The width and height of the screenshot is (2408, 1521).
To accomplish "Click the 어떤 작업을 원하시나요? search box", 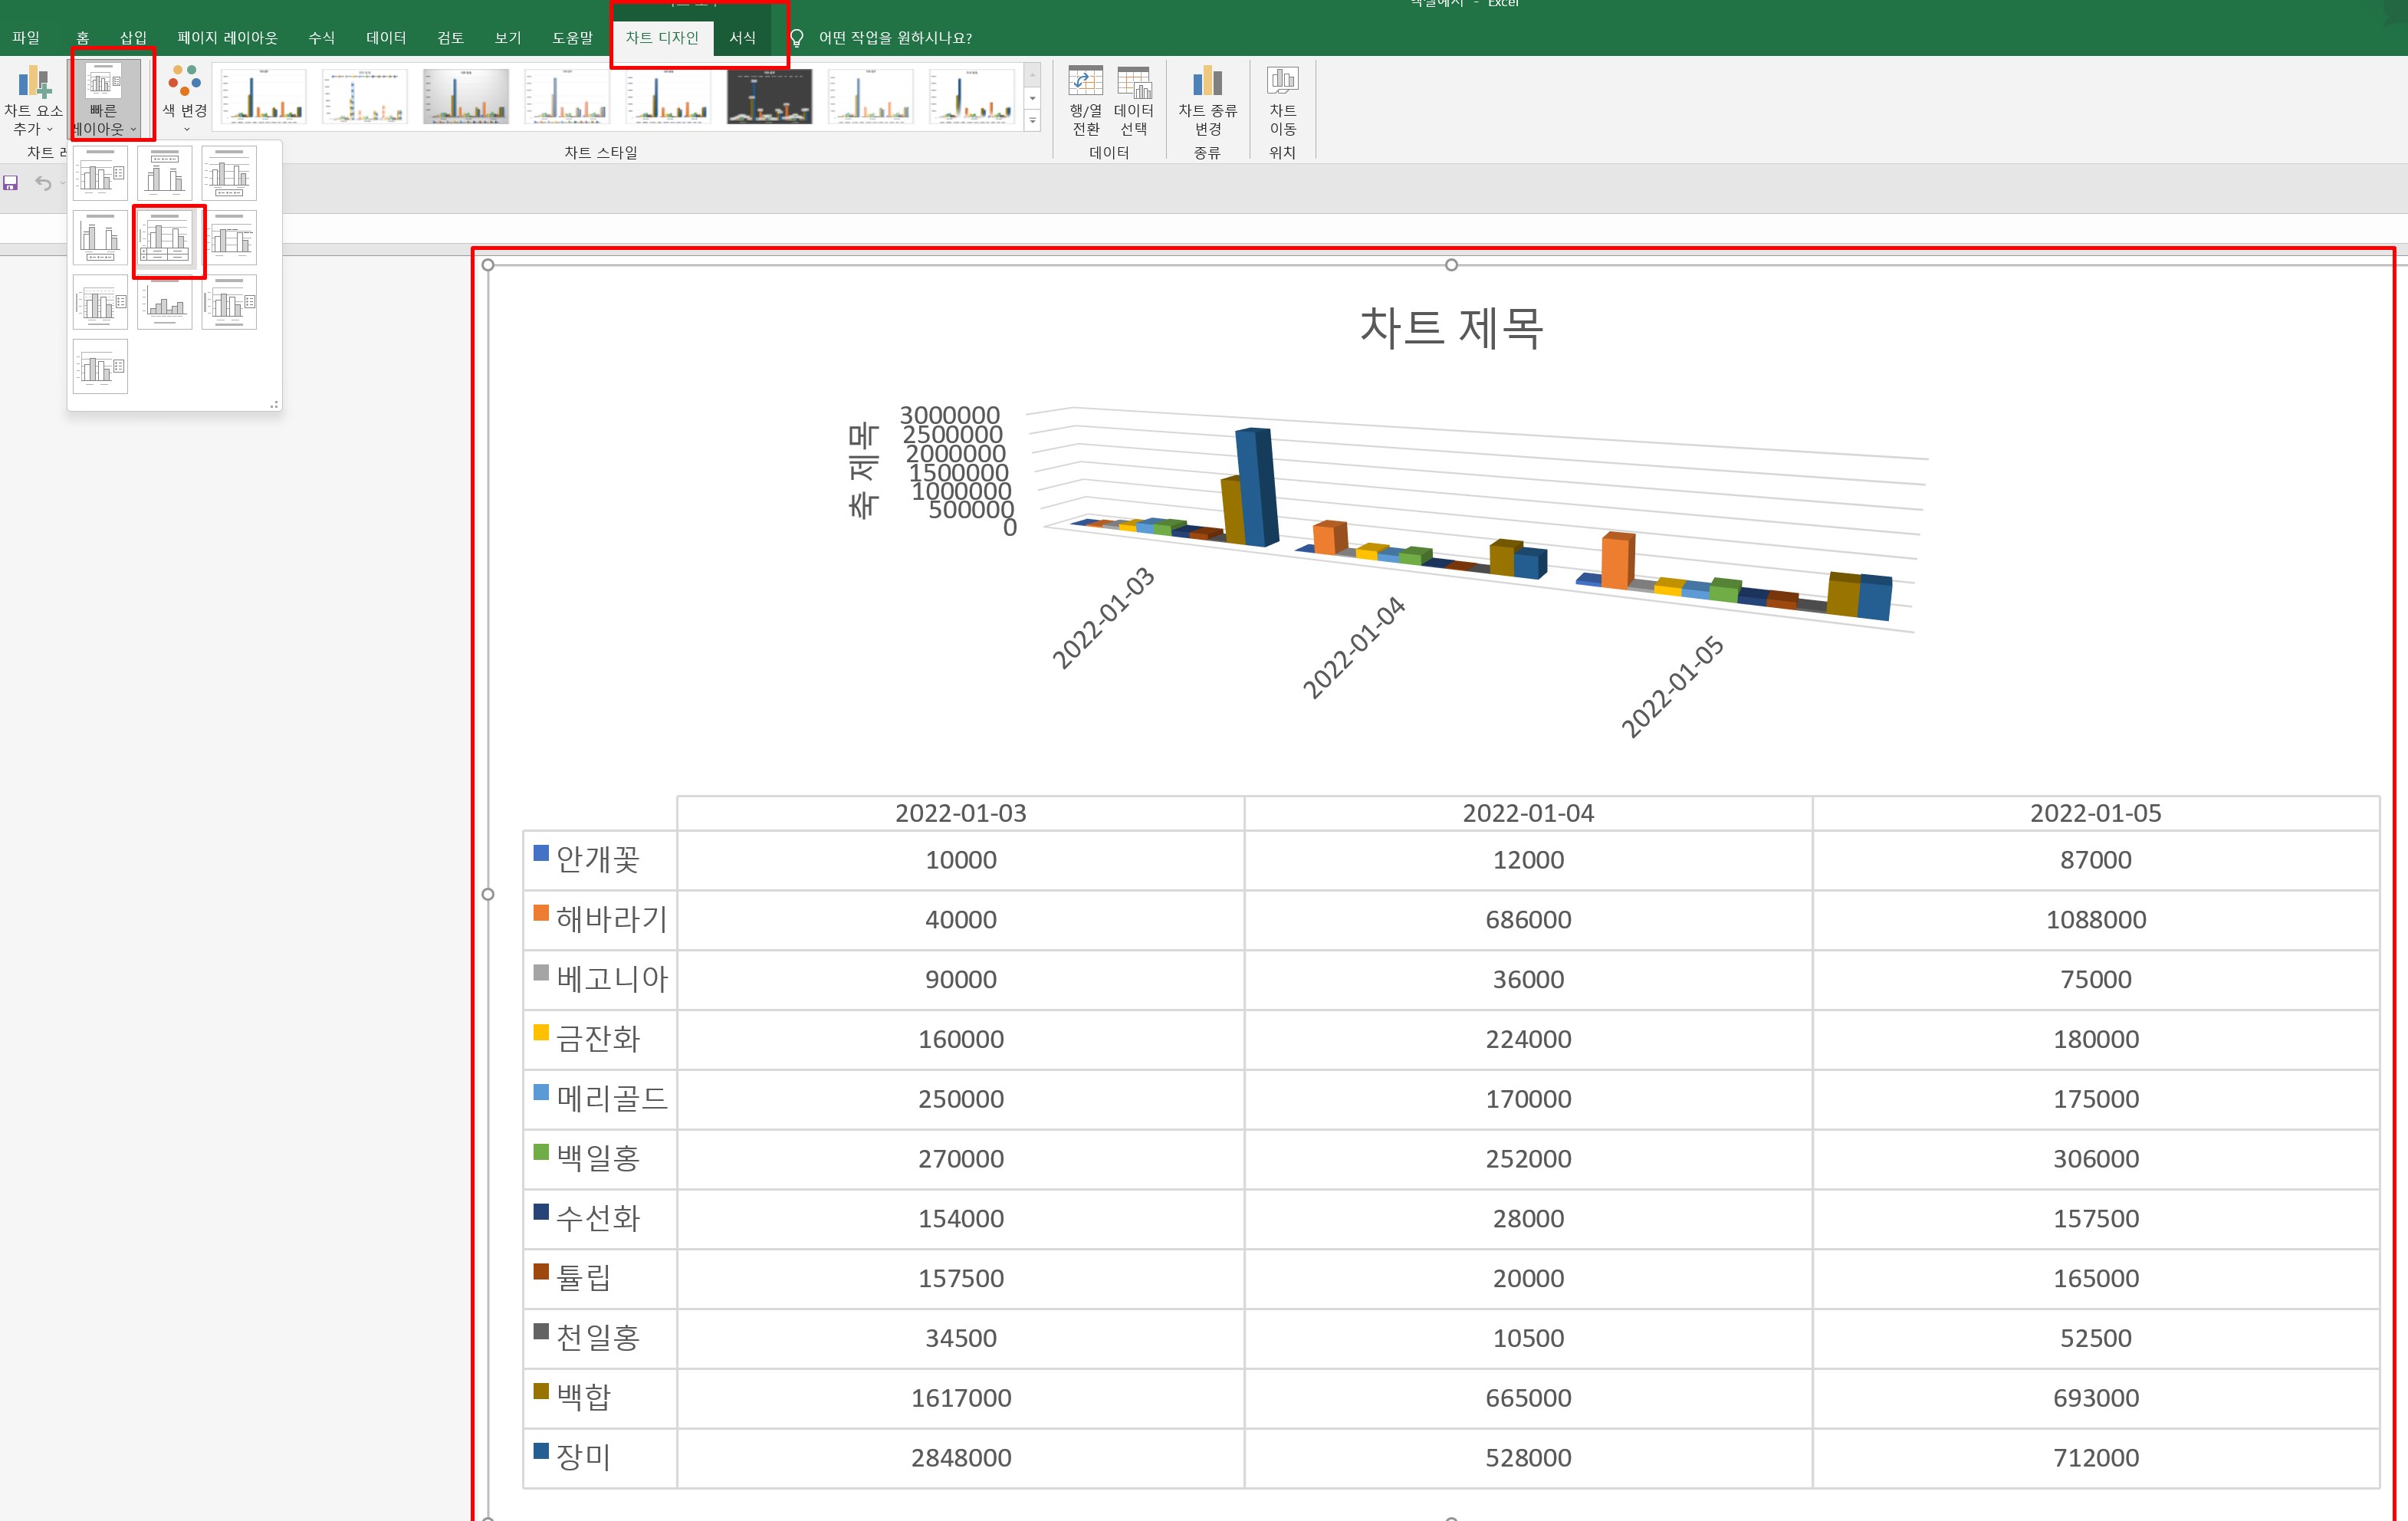I will tap(895, 38).
